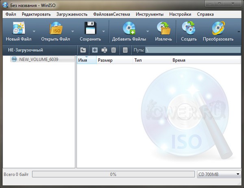The height and width of the screenshot is (188, 244).
Task: Click the rename icon in the path toolbar
Action: 104,50
